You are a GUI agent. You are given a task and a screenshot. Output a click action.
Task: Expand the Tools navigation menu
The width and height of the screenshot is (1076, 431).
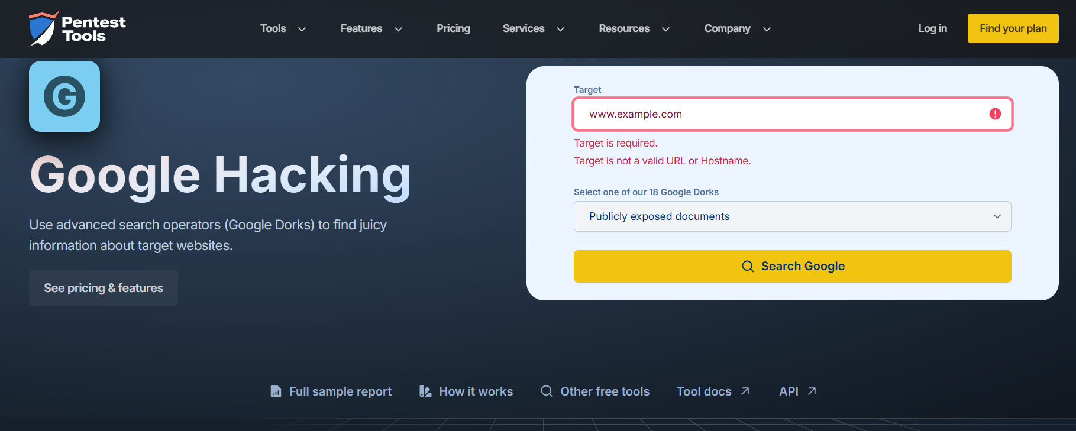click(x=283, y=28)
